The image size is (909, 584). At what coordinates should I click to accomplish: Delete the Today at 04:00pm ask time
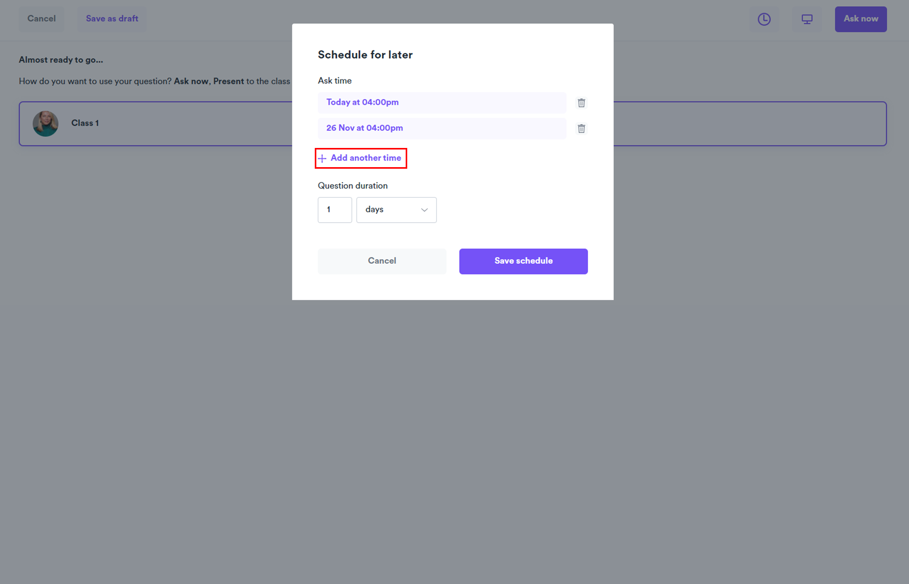[x=581, y=103]
